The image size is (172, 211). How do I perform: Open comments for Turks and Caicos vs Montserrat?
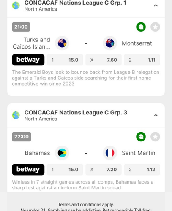(x=141, y=27)
